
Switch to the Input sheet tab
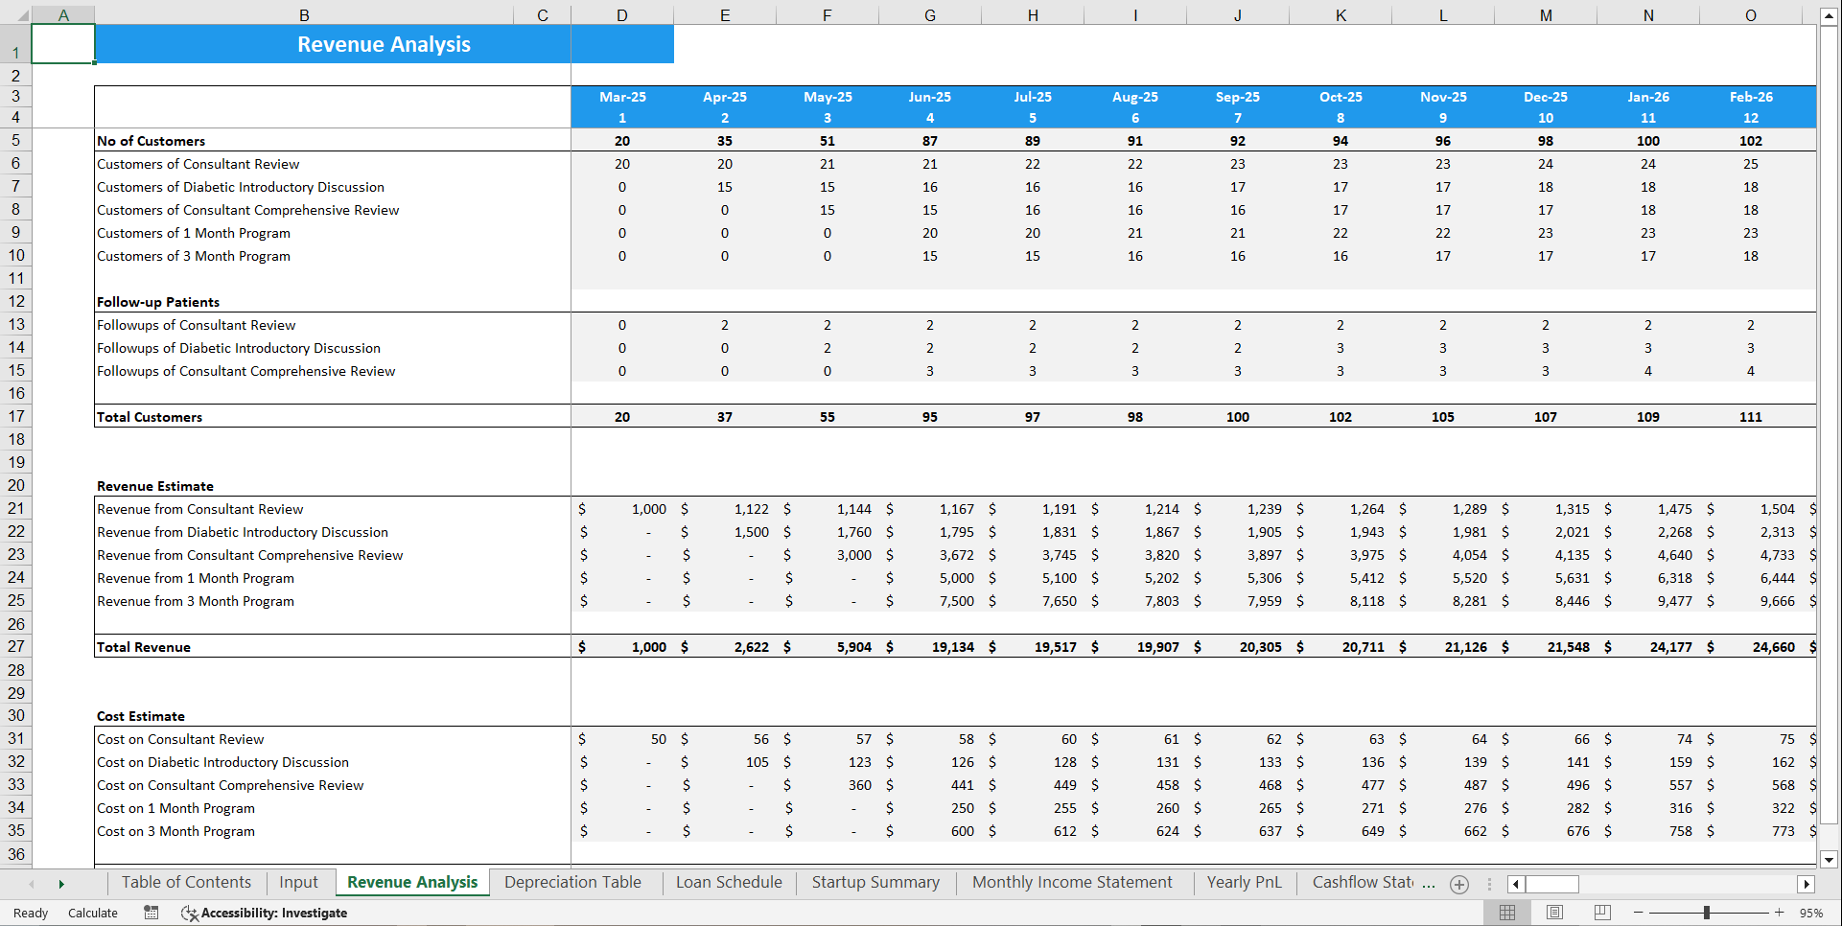coord(298,882)
